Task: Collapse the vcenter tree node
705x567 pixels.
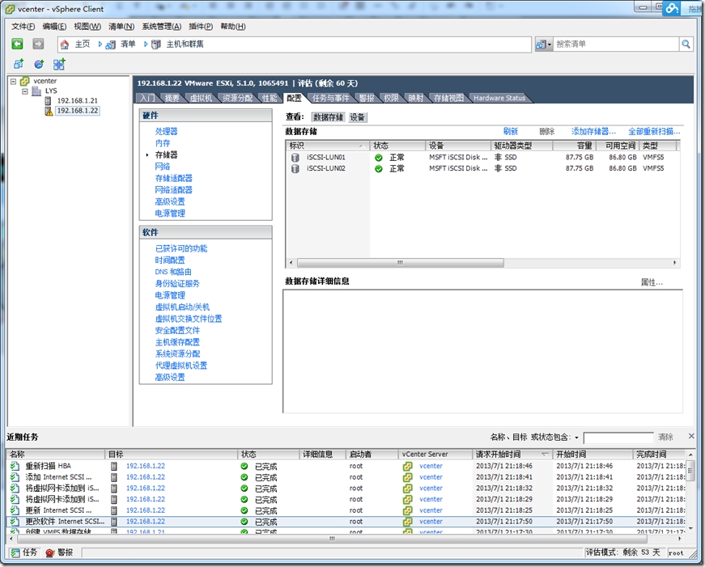Action: pos(14,82)
